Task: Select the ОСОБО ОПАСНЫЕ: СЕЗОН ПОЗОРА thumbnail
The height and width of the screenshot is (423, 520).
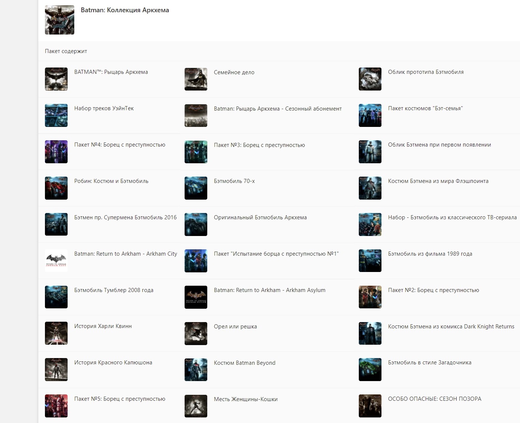Action: [x=370, y=406]
